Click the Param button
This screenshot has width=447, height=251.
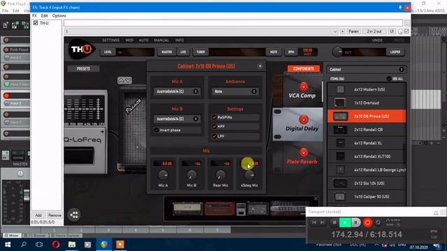coord(353,31)
